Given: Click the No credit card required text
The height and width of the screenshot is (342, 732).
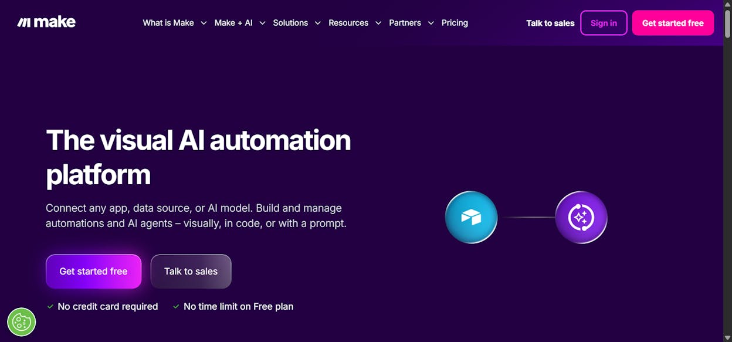Looking at the screenshot, I should (x=107, y=306).
